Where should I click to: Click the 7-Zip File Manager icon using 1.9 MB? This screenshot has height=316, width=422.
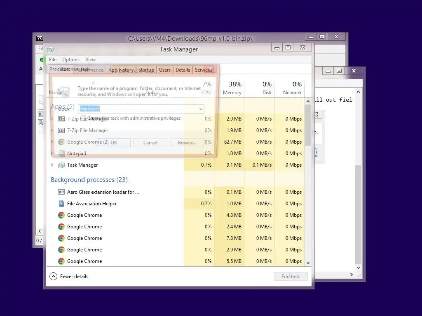click(x=61, y=130)
